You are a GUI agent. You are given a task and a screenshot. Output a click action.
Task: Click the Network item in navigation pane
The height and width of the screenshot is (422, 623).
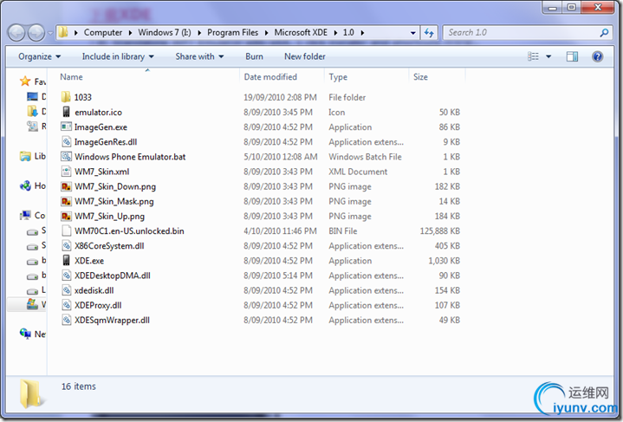[33, 334]
